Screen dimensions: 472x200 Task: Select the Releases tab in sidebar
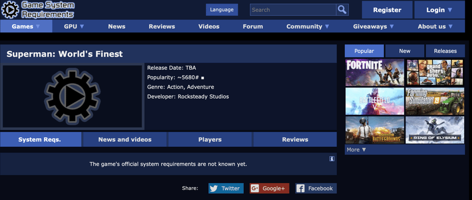(x=445, y=51)
